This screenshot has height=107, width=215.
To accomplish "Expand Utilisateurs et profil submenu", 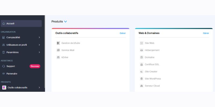I will (x=39, y=45).
